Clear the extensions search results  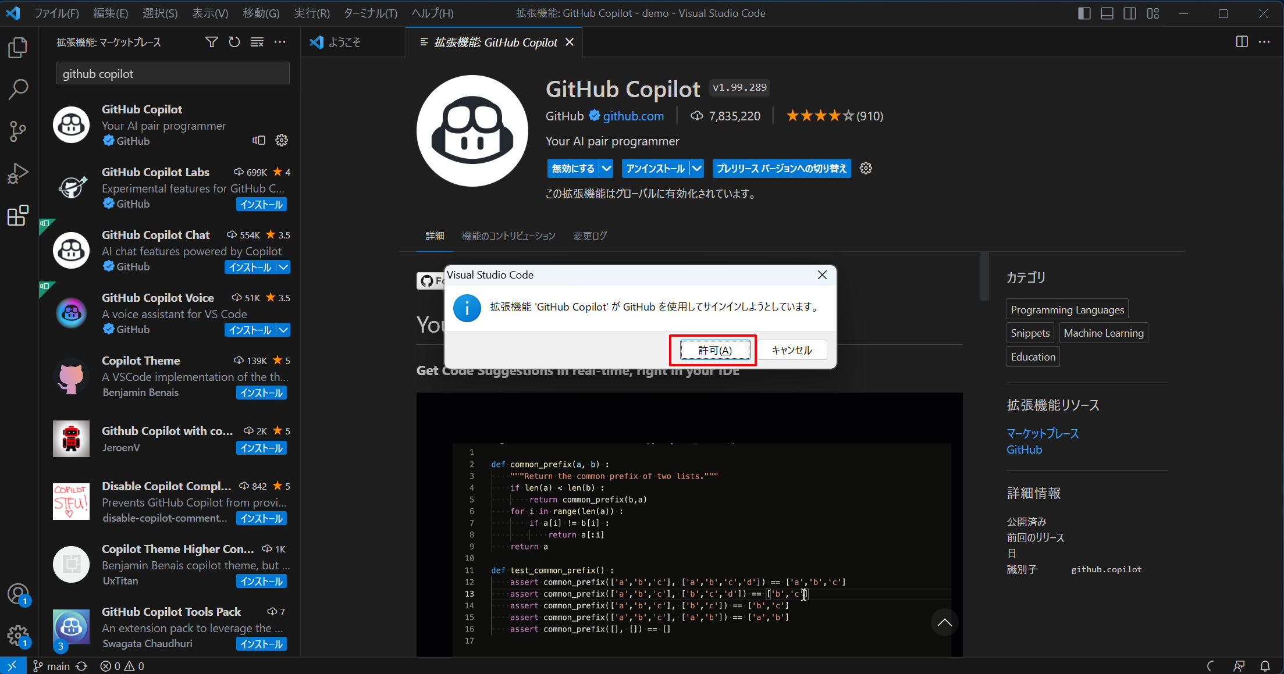(x=257, y=42)
